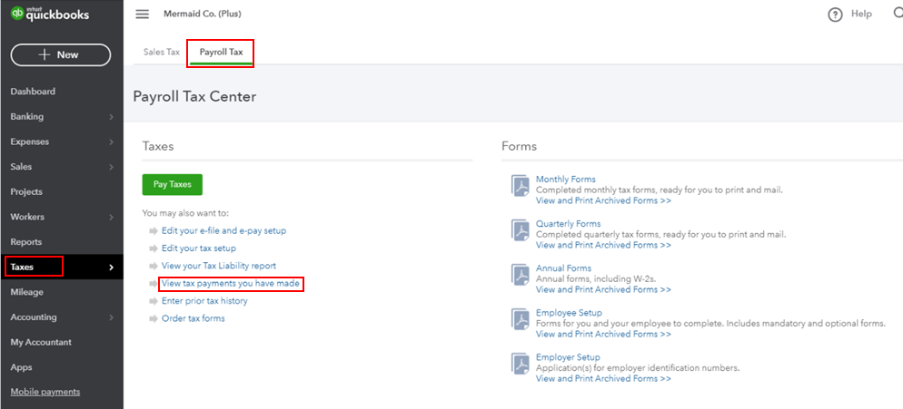The width and height of the screenshot is (903, 409).
Task: View archived forms under Monthly Forms
Action: pos(603,200)
